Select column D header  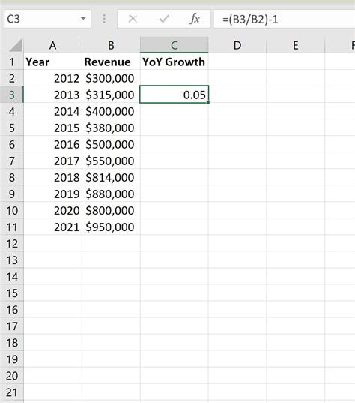(237, 45)
